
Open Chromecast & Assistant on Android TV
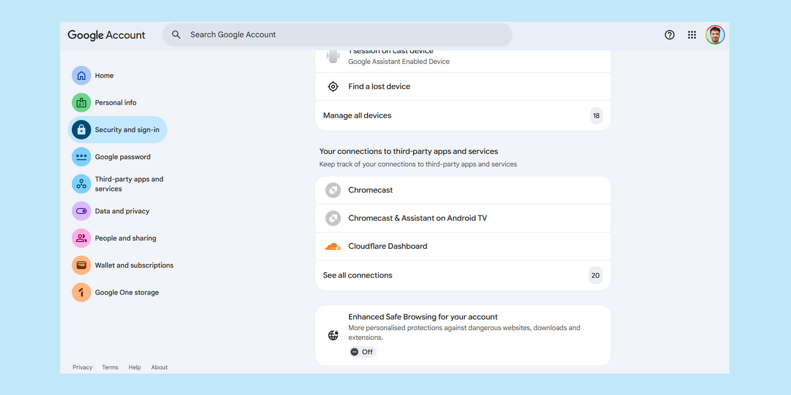(463, 218)
